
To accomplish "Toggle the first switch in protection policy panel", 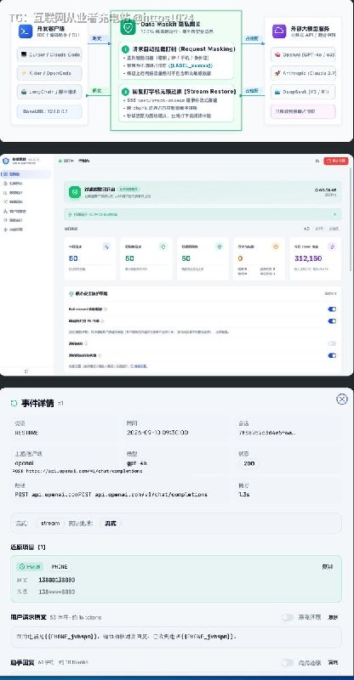I will pyautogui.click(x=332, y=309).
